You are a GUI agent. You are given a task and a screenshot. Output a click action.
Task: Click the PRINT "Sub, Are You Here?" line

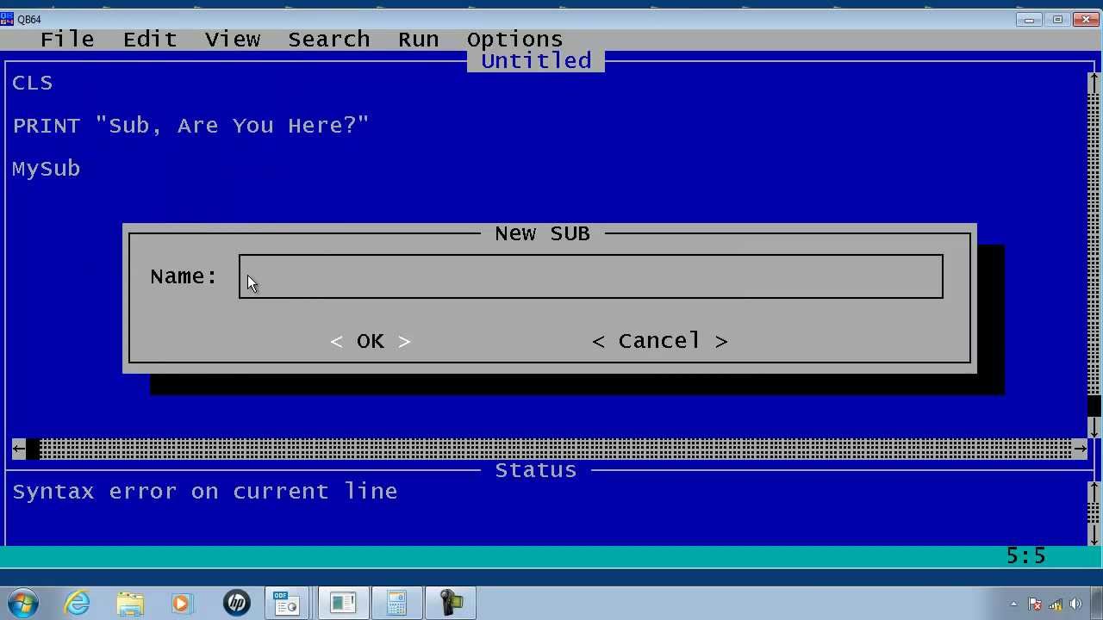[191, 126]
